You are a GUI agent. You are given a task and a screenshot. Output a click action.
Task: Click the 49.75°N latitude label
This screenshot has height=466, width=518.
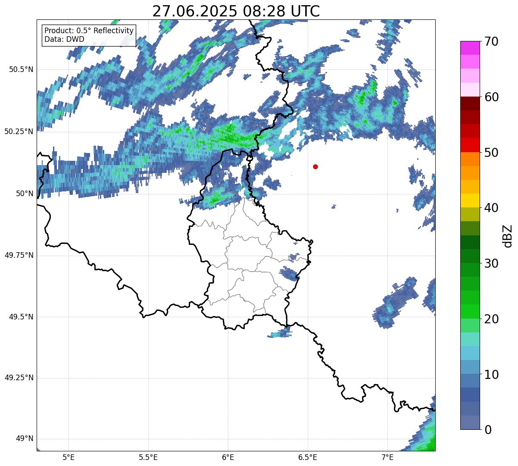pos(19,255)
